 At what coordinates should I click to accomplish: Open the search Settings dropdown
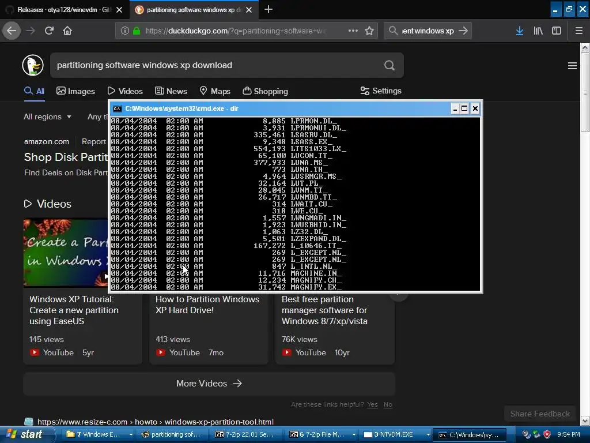(381, 91)
